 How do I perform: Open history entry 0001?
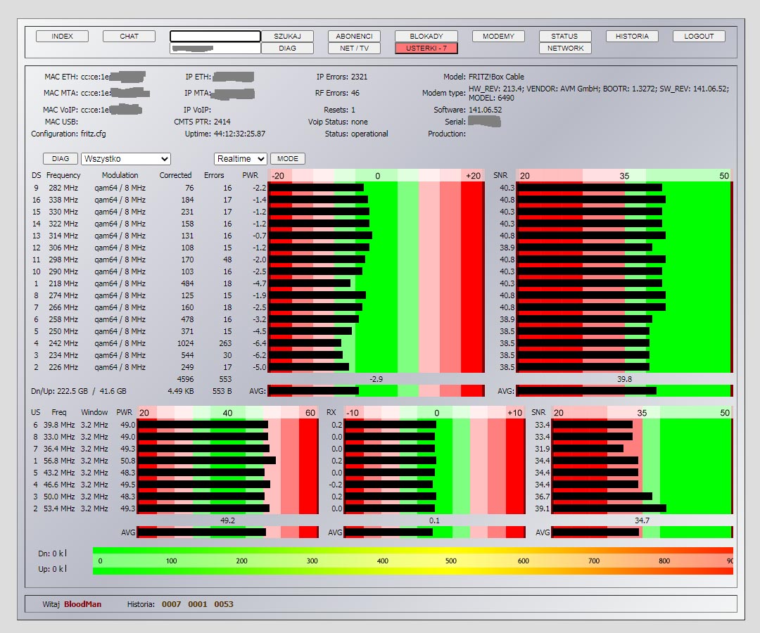point(197,604)
